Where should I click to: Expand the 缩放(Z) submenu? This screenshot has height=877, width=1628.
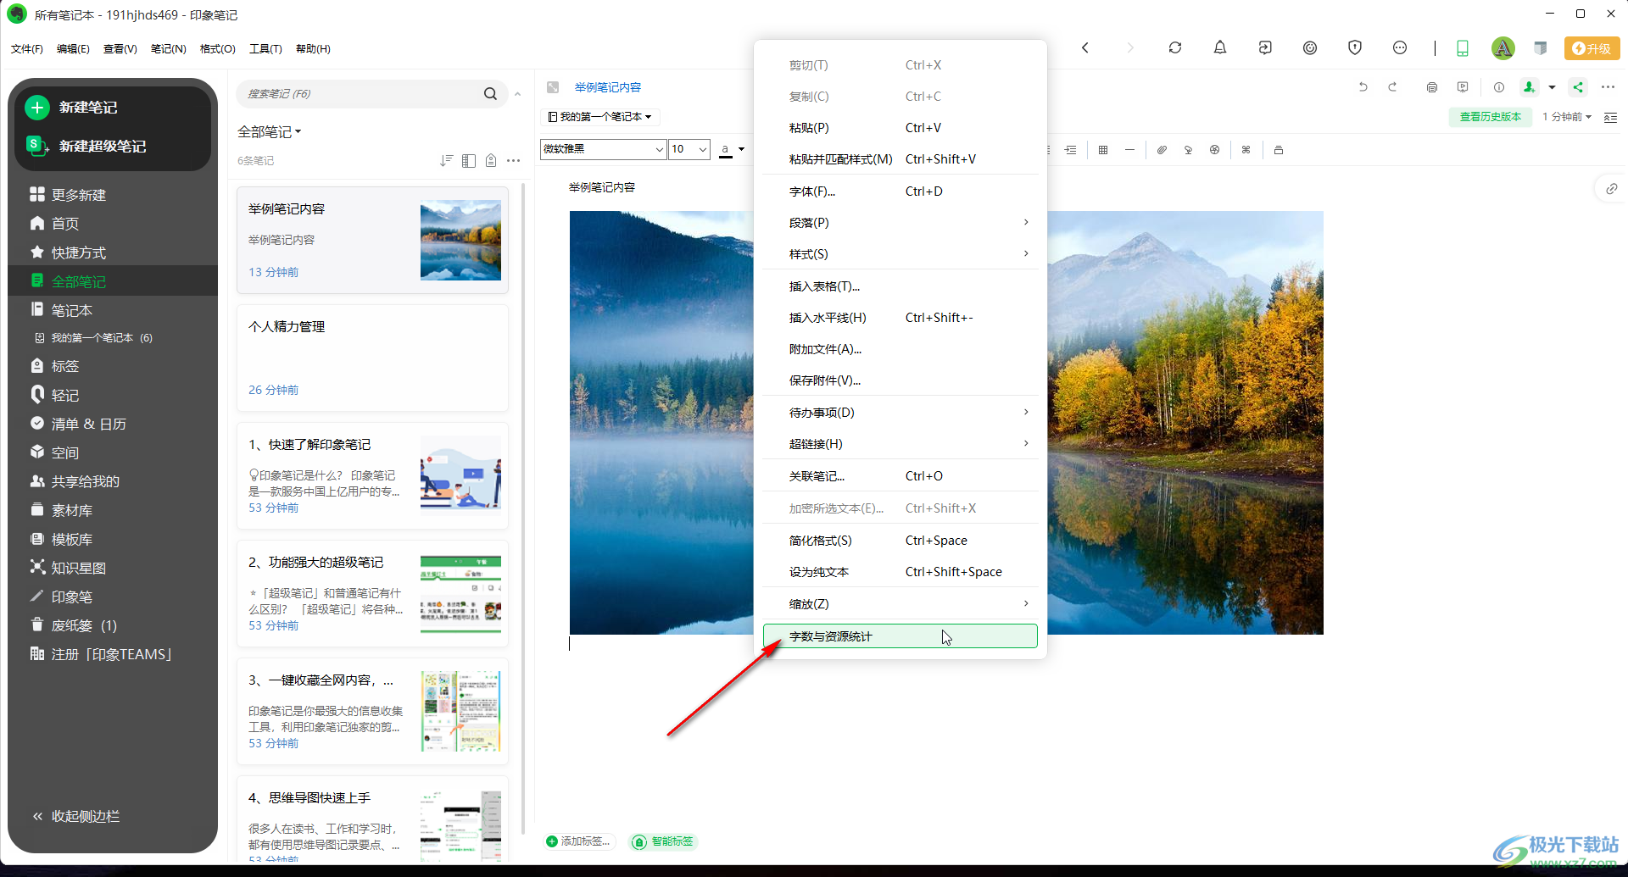click(900, 604)
